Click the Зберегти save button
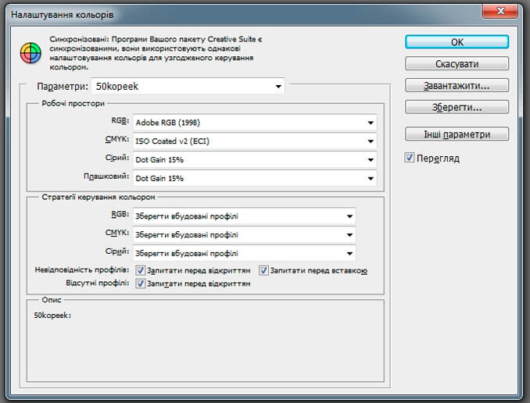 click(457, 106)
